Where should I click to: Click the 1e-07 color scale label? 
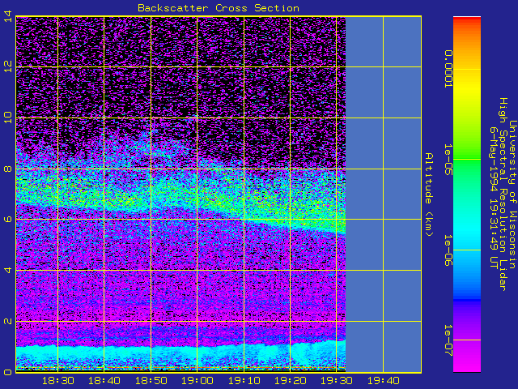[448, 340]
